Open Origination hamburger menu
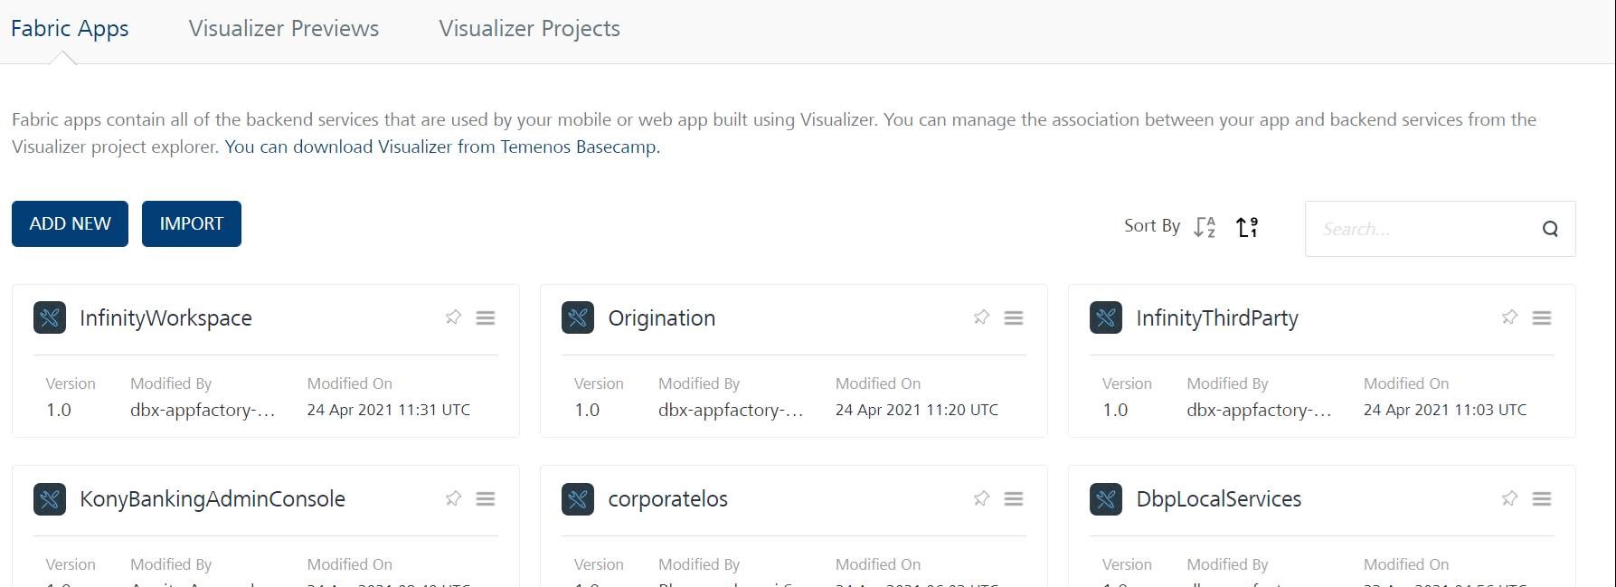Viewport: 1616px width, 587px height. click(1014, 318)
